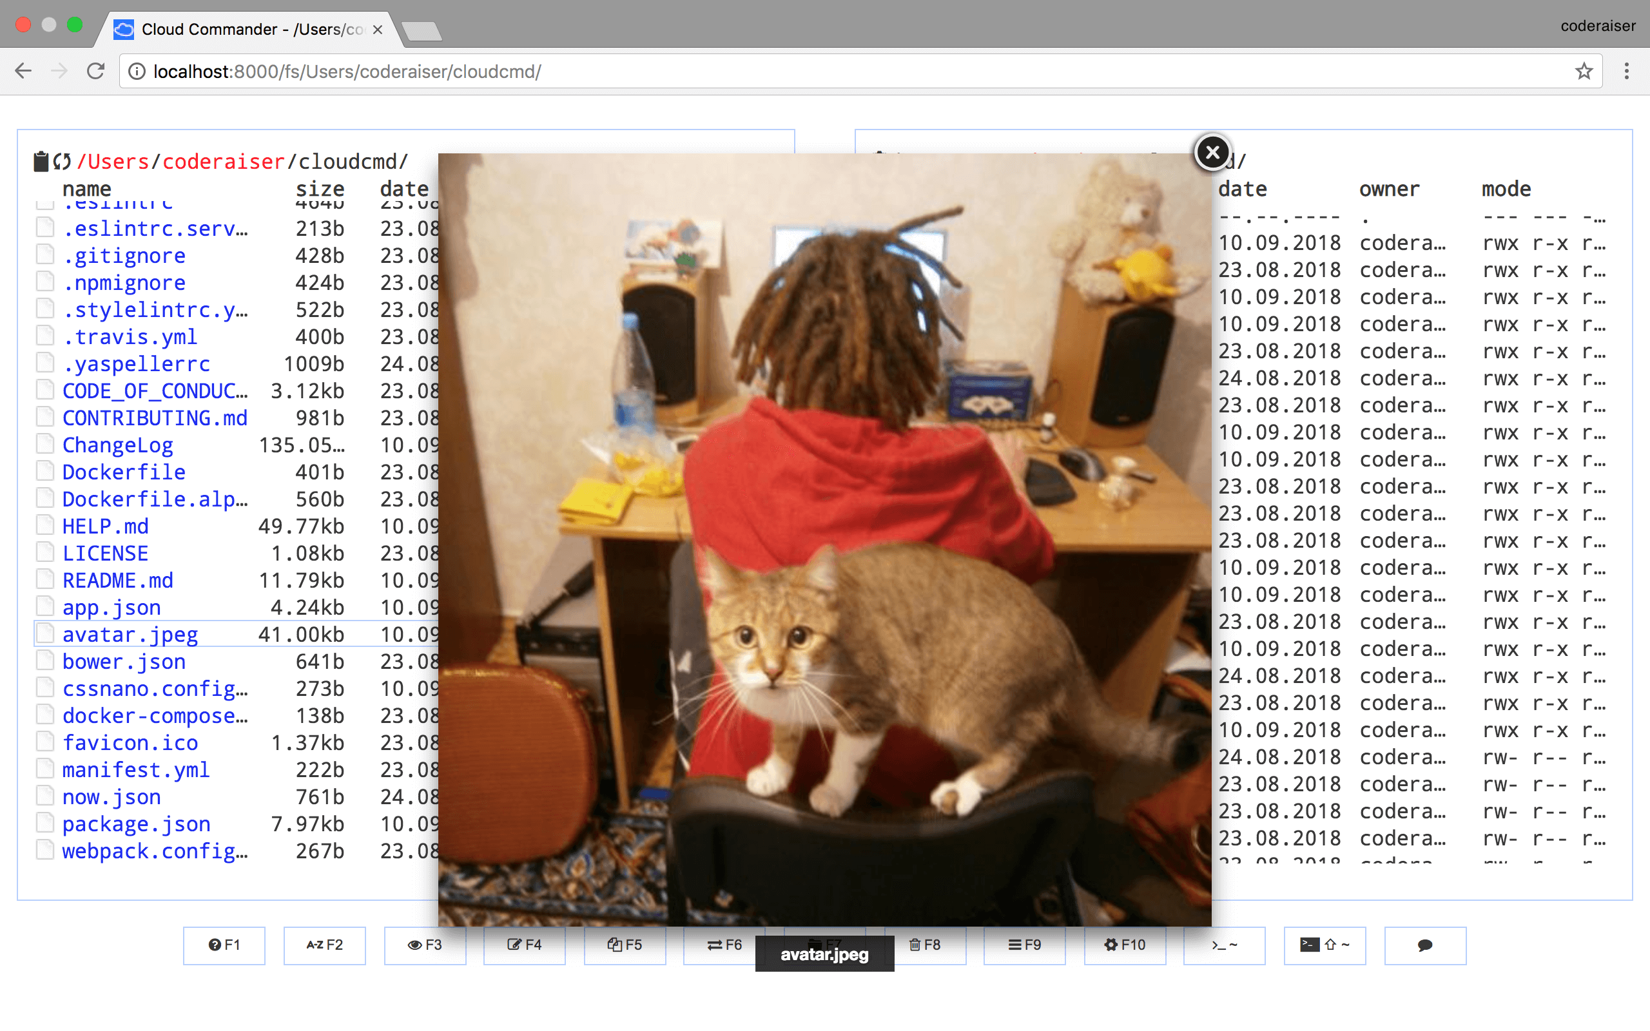
Task: Select the now.json file
Action: [x=112, y=796]
